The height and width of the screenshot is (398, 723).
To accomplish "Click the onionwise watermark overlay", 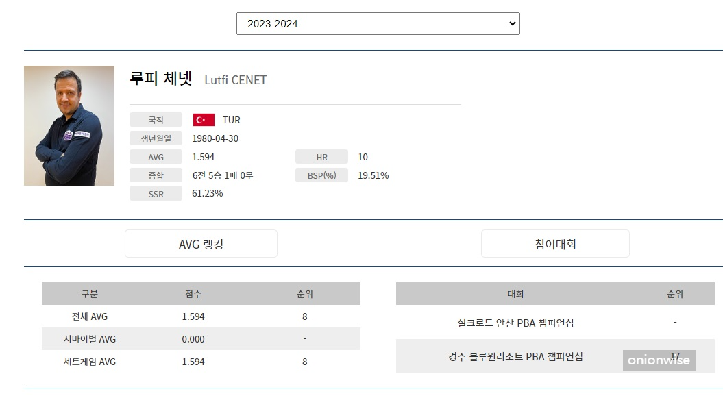I will pyautogui.click(x=659, y=358).
